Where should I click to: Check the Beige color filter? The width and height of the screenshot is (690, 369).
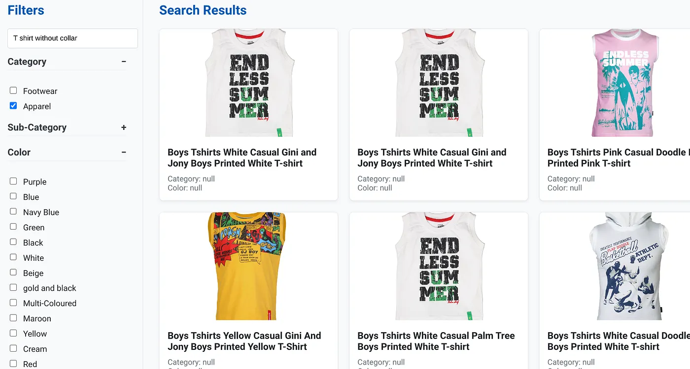pyautogui.click(x=13, y=272)
